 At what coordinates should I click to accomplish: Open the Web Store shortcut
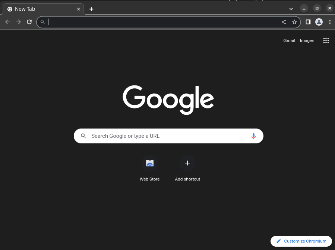click(x=149, y=168)
